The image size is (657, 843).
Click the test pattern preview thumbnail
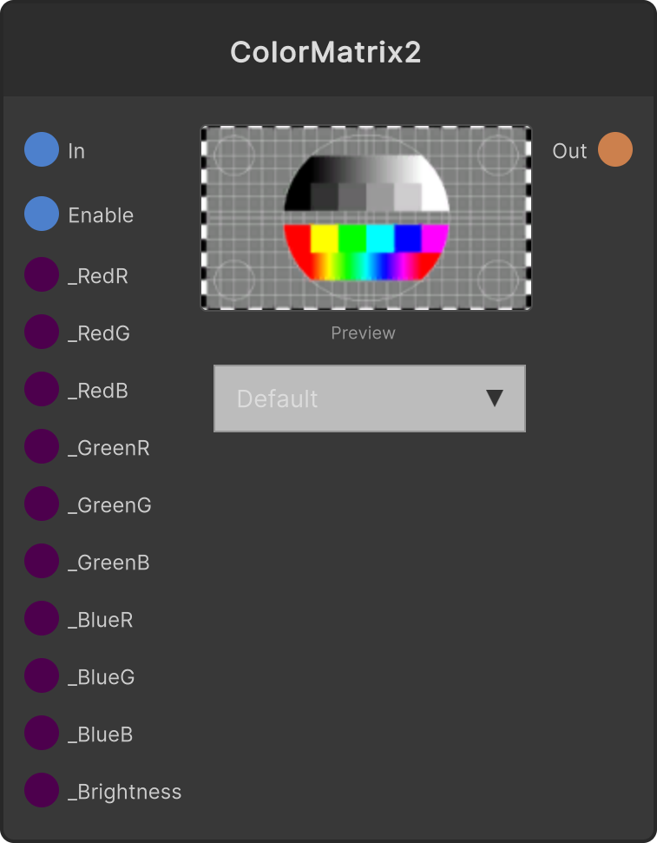366,218
